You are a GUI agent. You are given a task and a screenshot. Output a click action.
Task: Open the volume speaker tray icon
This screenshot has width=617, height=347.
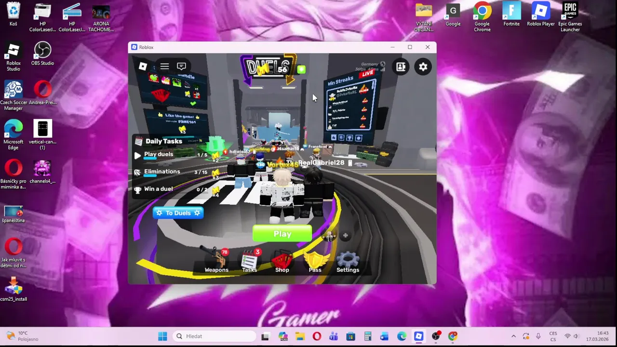(x=576, y=336)
